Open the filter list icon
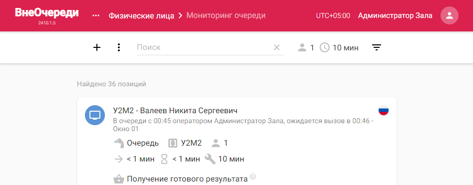 pyautogui.click(x=377, y=47)
